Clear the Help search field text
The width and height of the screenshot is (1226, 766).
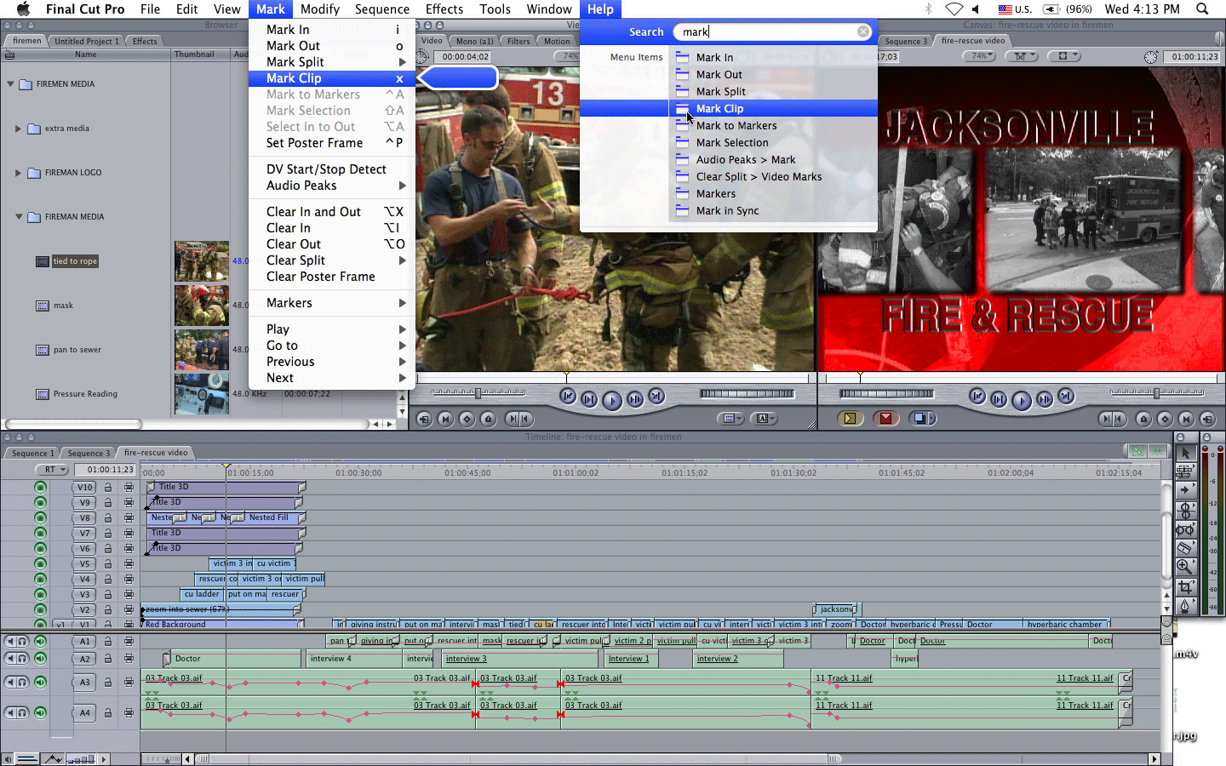pyautogui.click(x=863, y=31)
